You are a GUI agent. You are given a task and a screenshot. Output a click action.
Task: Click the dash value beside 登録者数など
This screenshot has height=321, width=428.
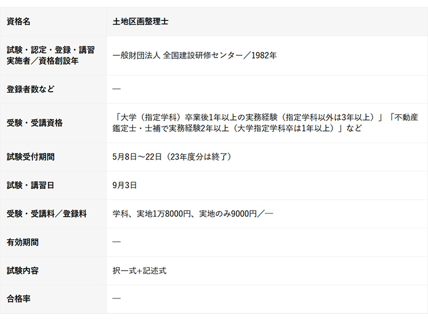pos(117,89)
